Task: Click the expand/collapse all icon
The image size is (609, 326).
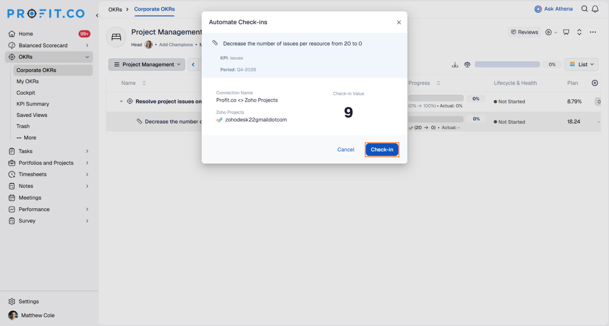Action: (579, 32)
